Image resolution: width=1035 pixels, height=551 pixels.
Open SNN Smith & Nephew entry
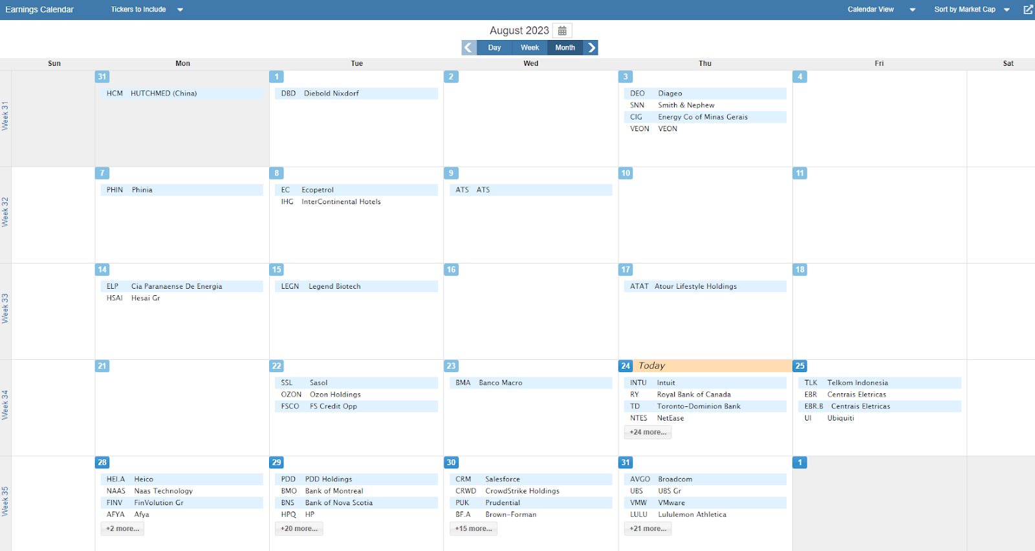pos(705,105)
